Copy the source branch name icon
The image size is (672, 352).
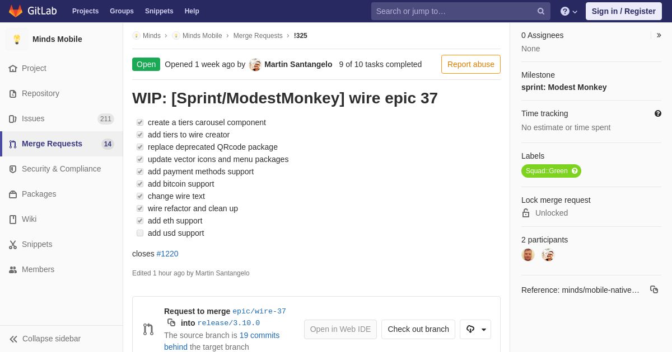[171, 322]
